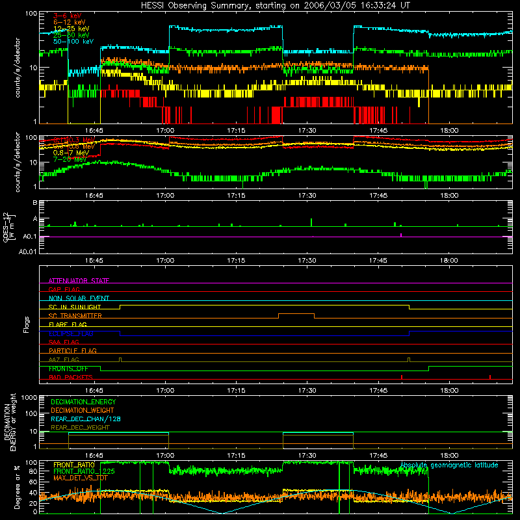The width and height of the screenshot is (520, 520).
Task: Select the NON_SOLAR_EVENT flag label
Action: [79, 298]
